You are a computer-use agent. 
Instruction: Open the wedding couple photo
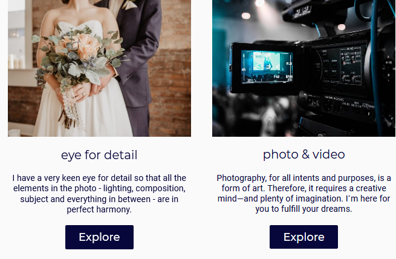[99, 68]
